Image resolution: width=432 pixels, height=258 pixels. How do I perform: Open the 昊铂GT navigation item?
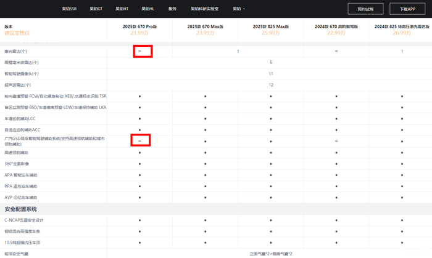(96, 9)
